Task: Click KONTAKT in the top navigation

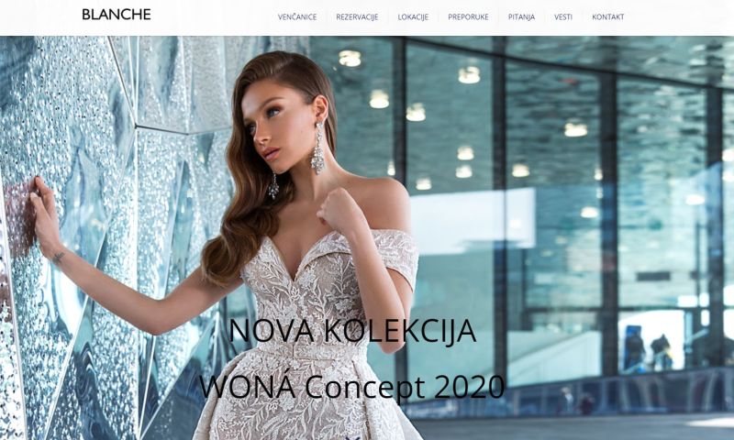Action: click(x=608, y=16)
